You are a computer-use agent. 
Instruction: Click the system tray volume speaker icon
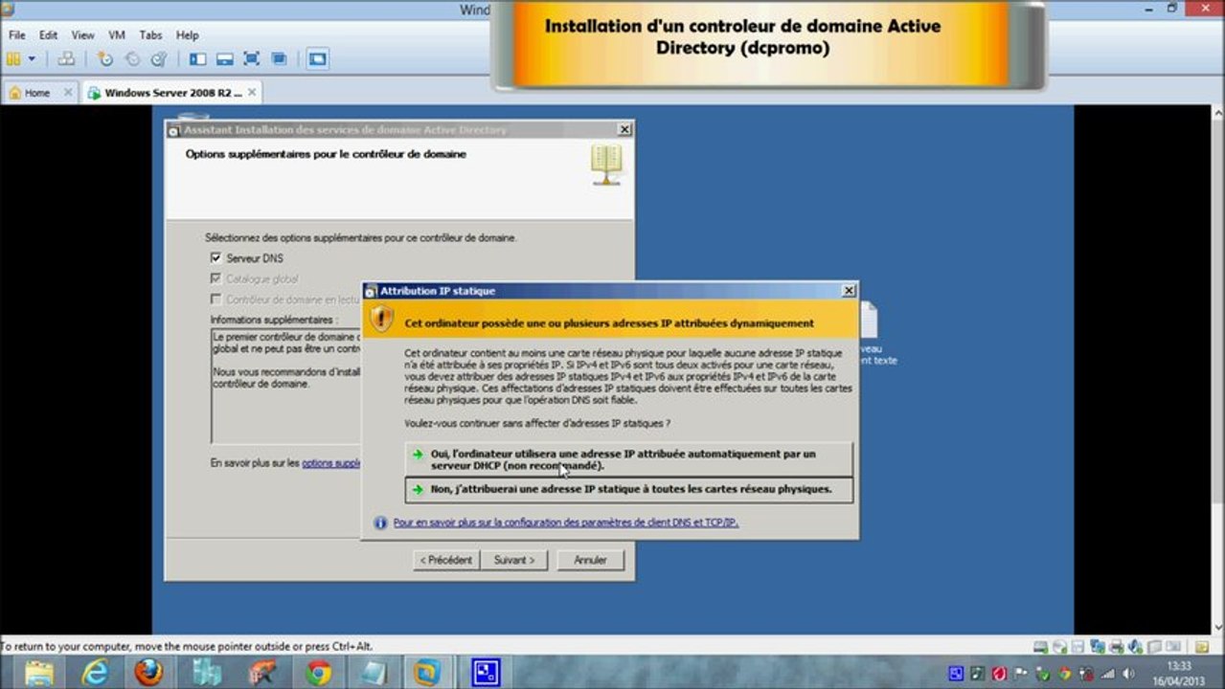[x=1127, y=674]
